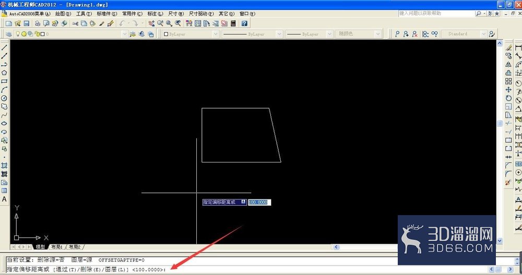The width and height of the screenshot is (522, 275).
Task: Open the Standard style dropdown
Action: point(483,34)
